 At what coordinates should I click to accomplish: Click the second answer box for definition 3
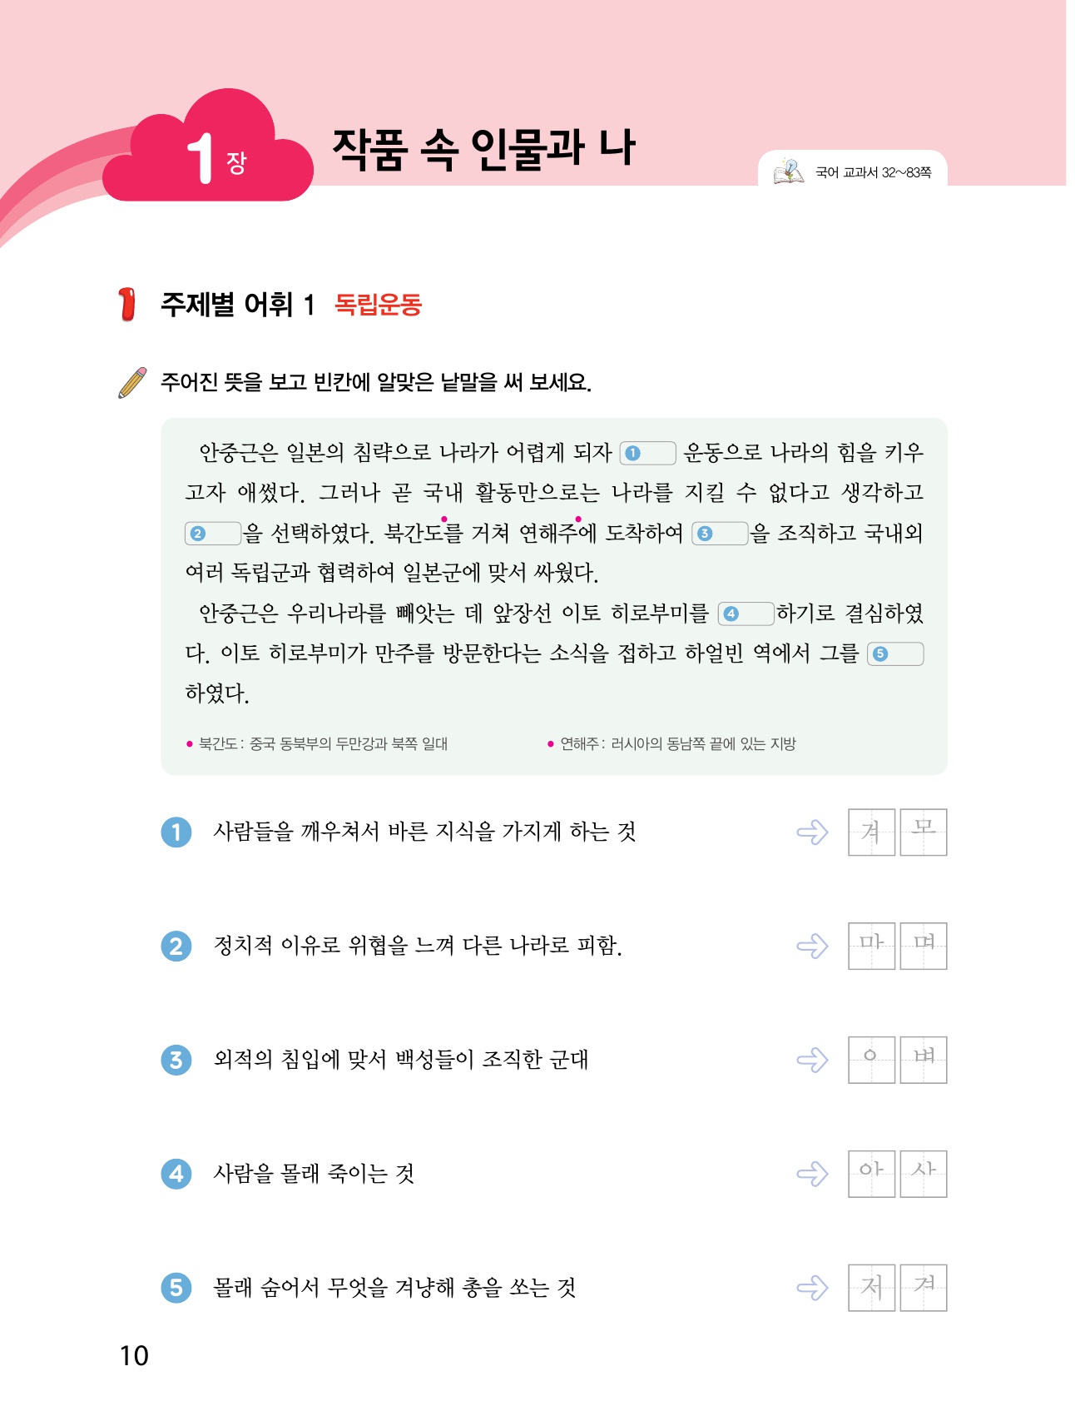click(x=924, y=1060)
